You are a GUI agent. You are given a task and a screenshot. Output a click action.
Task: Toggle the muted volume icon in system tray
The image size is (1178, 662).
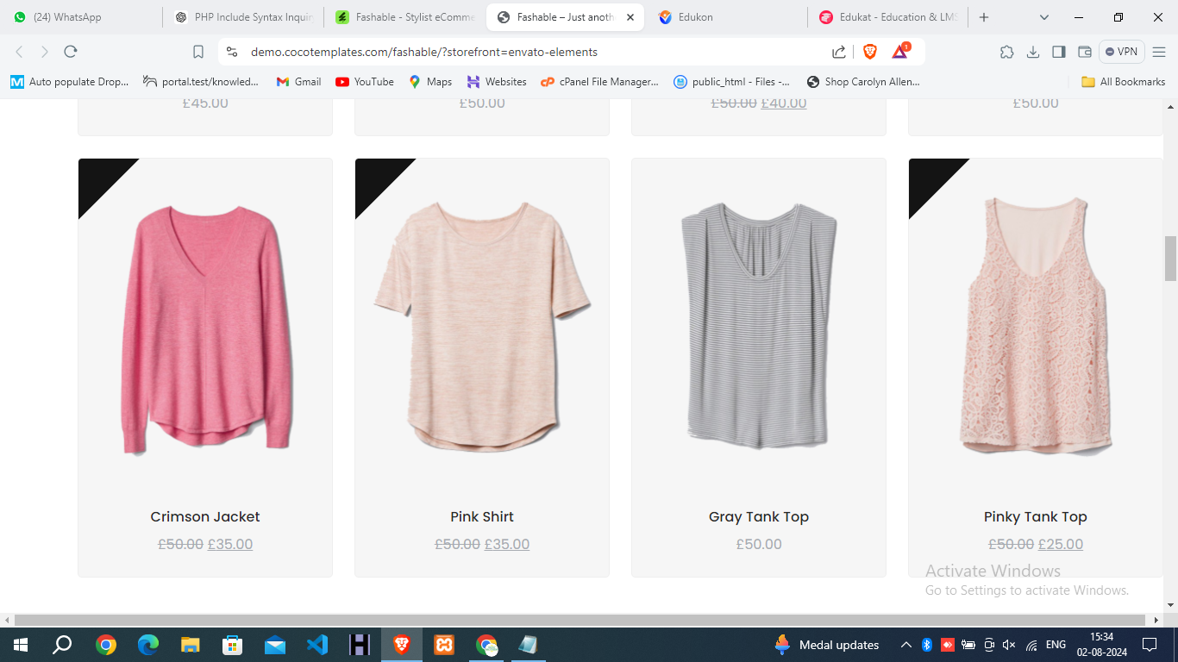1009,645
